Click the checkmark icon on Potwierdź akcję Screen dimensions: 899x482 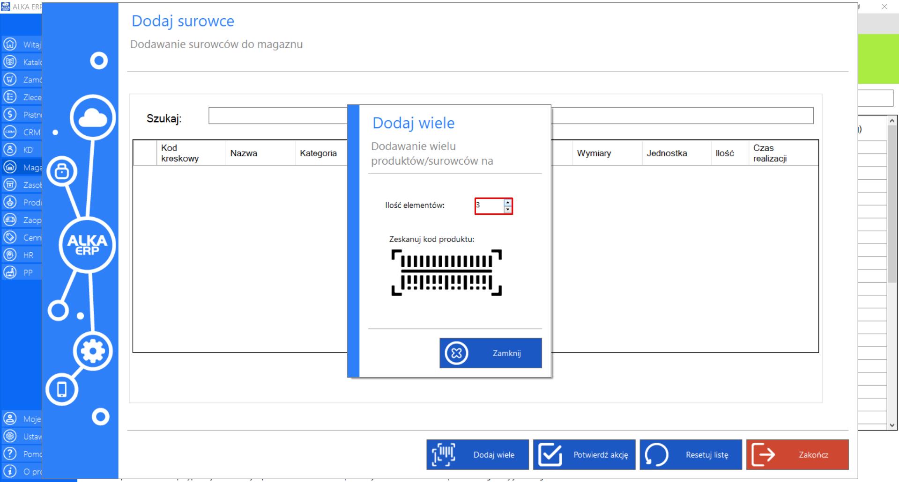(x=550, y=454)
